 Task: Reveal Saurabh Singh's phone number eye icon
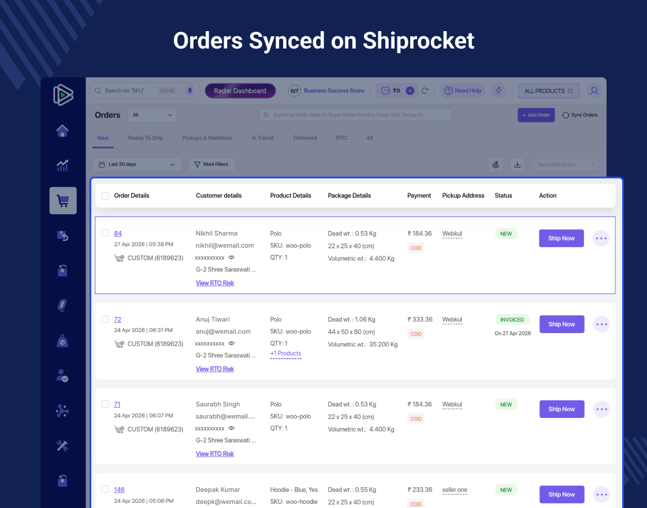pos(232,428)
